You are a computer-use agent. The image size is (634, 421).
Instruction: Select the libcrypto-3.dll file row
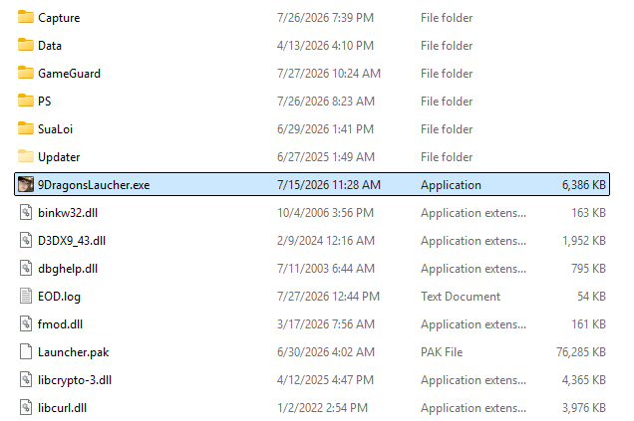click(312, 380)
